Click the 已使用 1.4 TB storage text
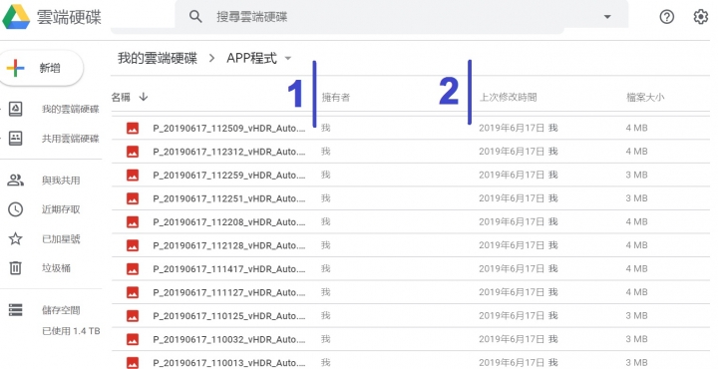This screenshot has height=369, width=718. click(71, 331)
